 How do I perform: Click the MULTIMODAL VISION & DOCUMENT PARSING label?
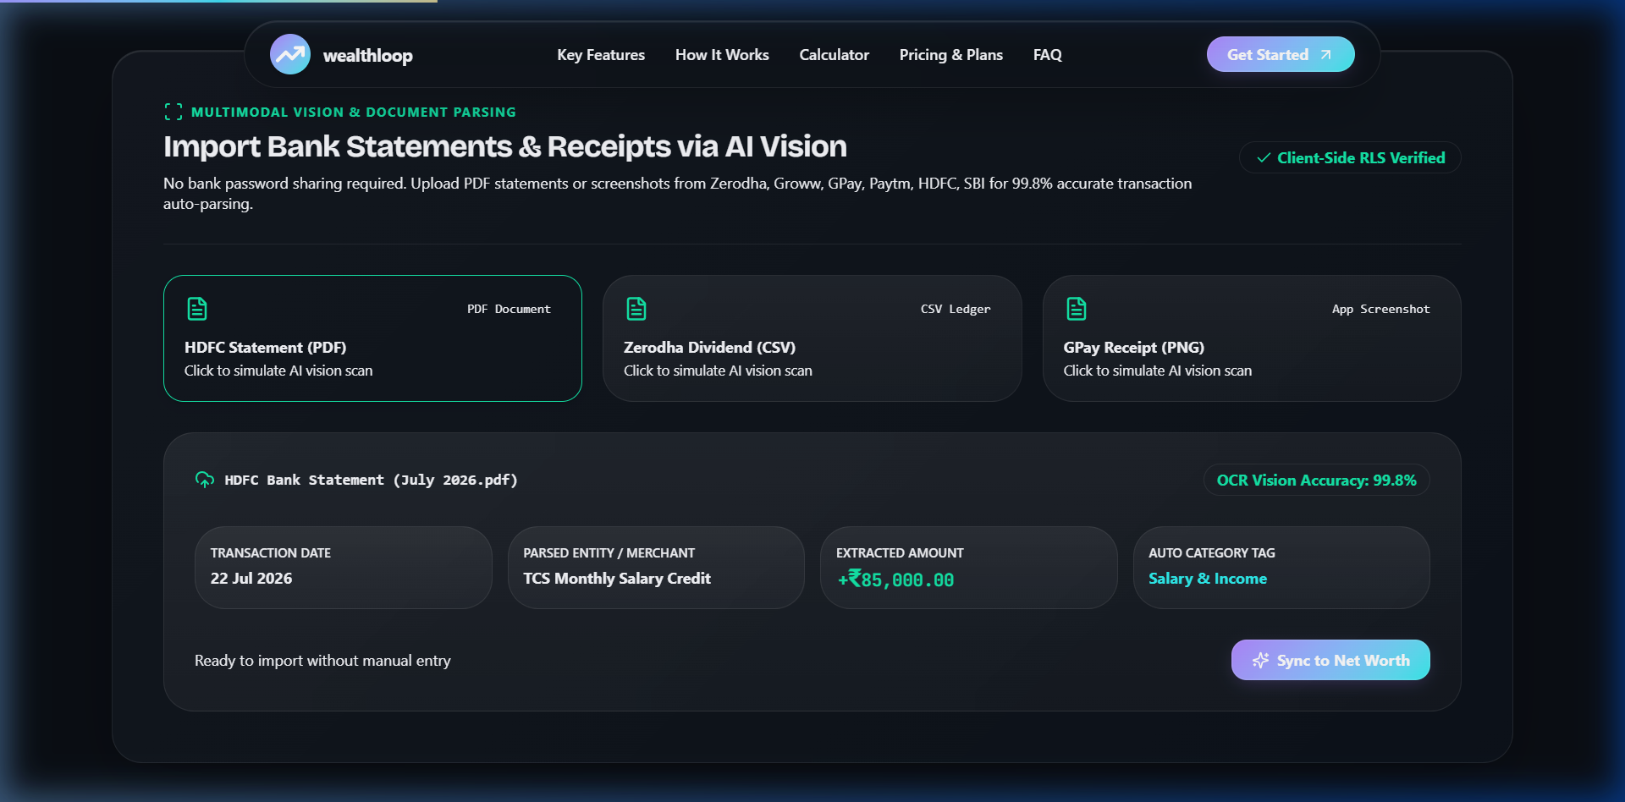tap(353, 113)
